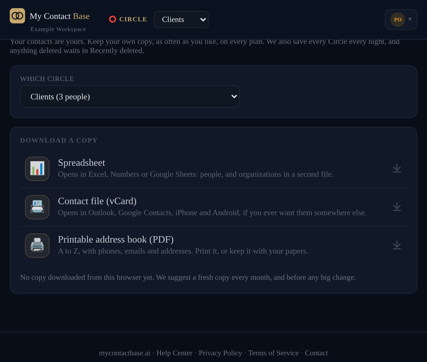Download the Printable address book PDF arrow
The height and width of the screenshot is (362, 427).
pos(397,245)
